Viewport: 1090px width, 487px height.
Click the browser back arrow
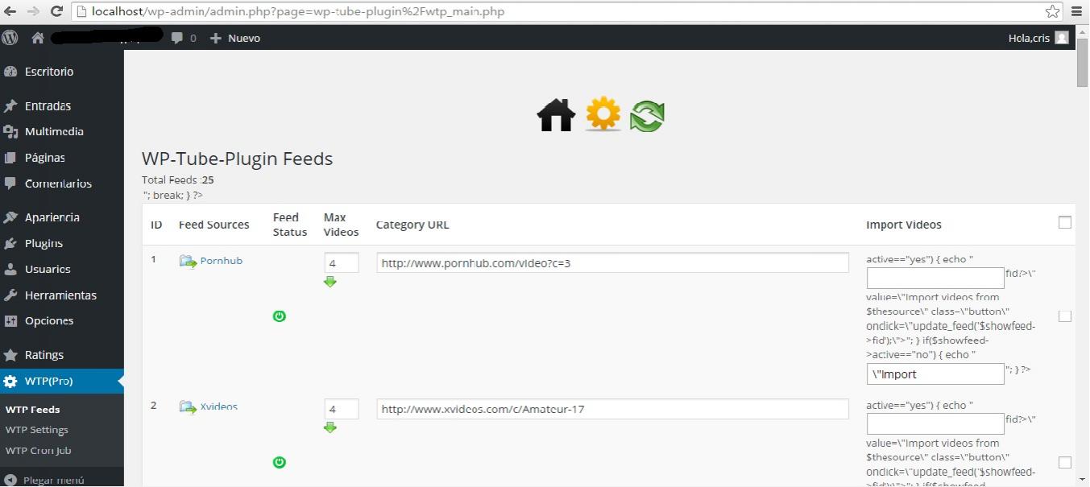click(10, 11)
